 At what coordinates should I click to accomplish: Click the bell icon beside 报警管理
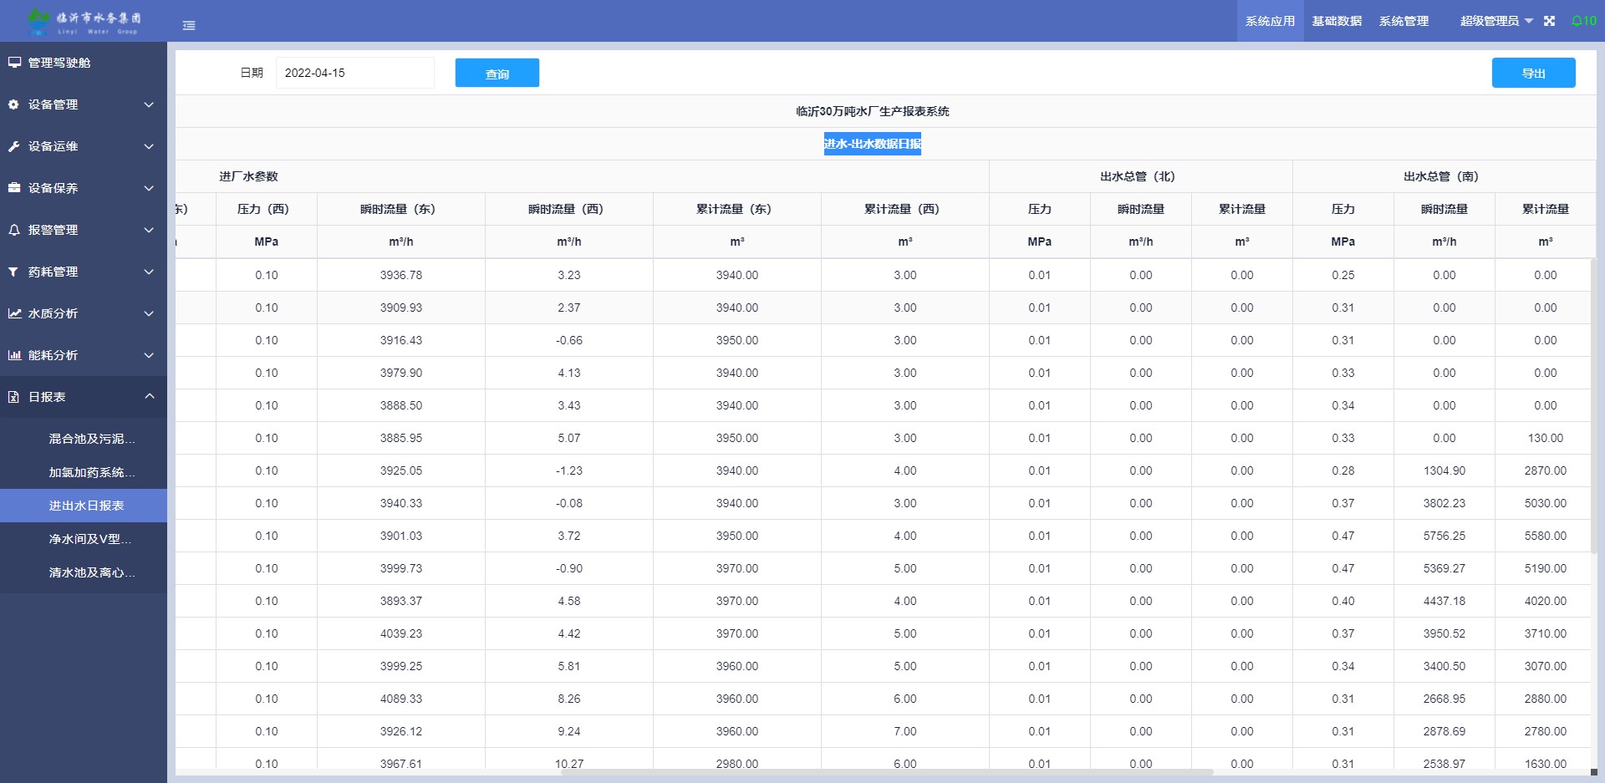(x=13, y=230)
